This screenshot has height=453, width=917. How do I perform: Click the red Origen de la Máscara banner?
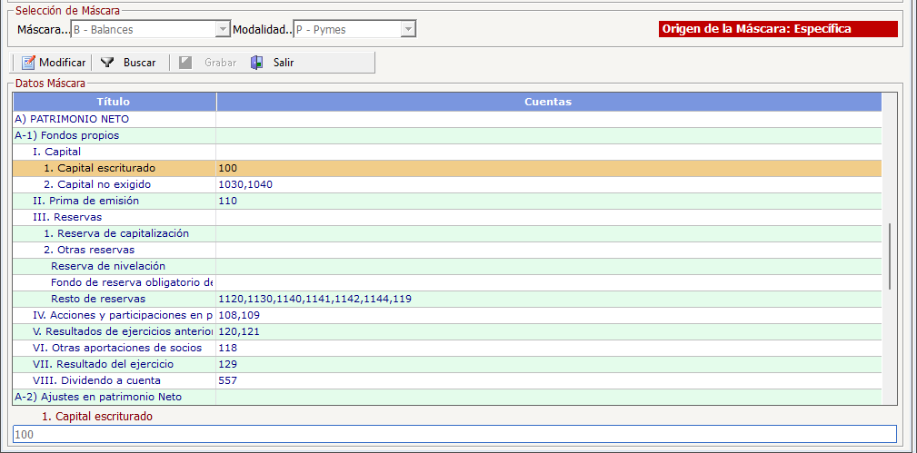[778, 29]
